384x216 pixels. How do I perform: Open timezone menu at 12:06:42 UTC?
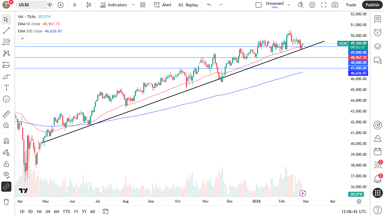point(354,211)
